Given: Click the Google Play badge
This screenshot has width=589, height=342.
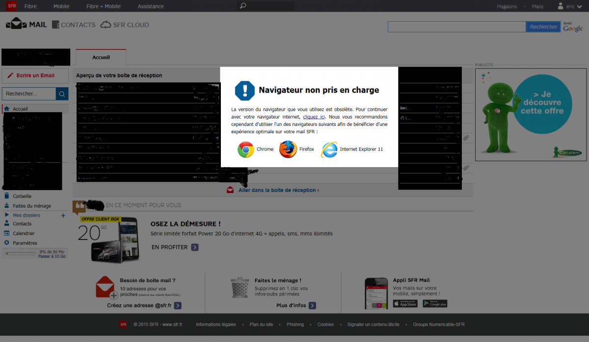Looking at the screenshot, I should tap(435, 304).
